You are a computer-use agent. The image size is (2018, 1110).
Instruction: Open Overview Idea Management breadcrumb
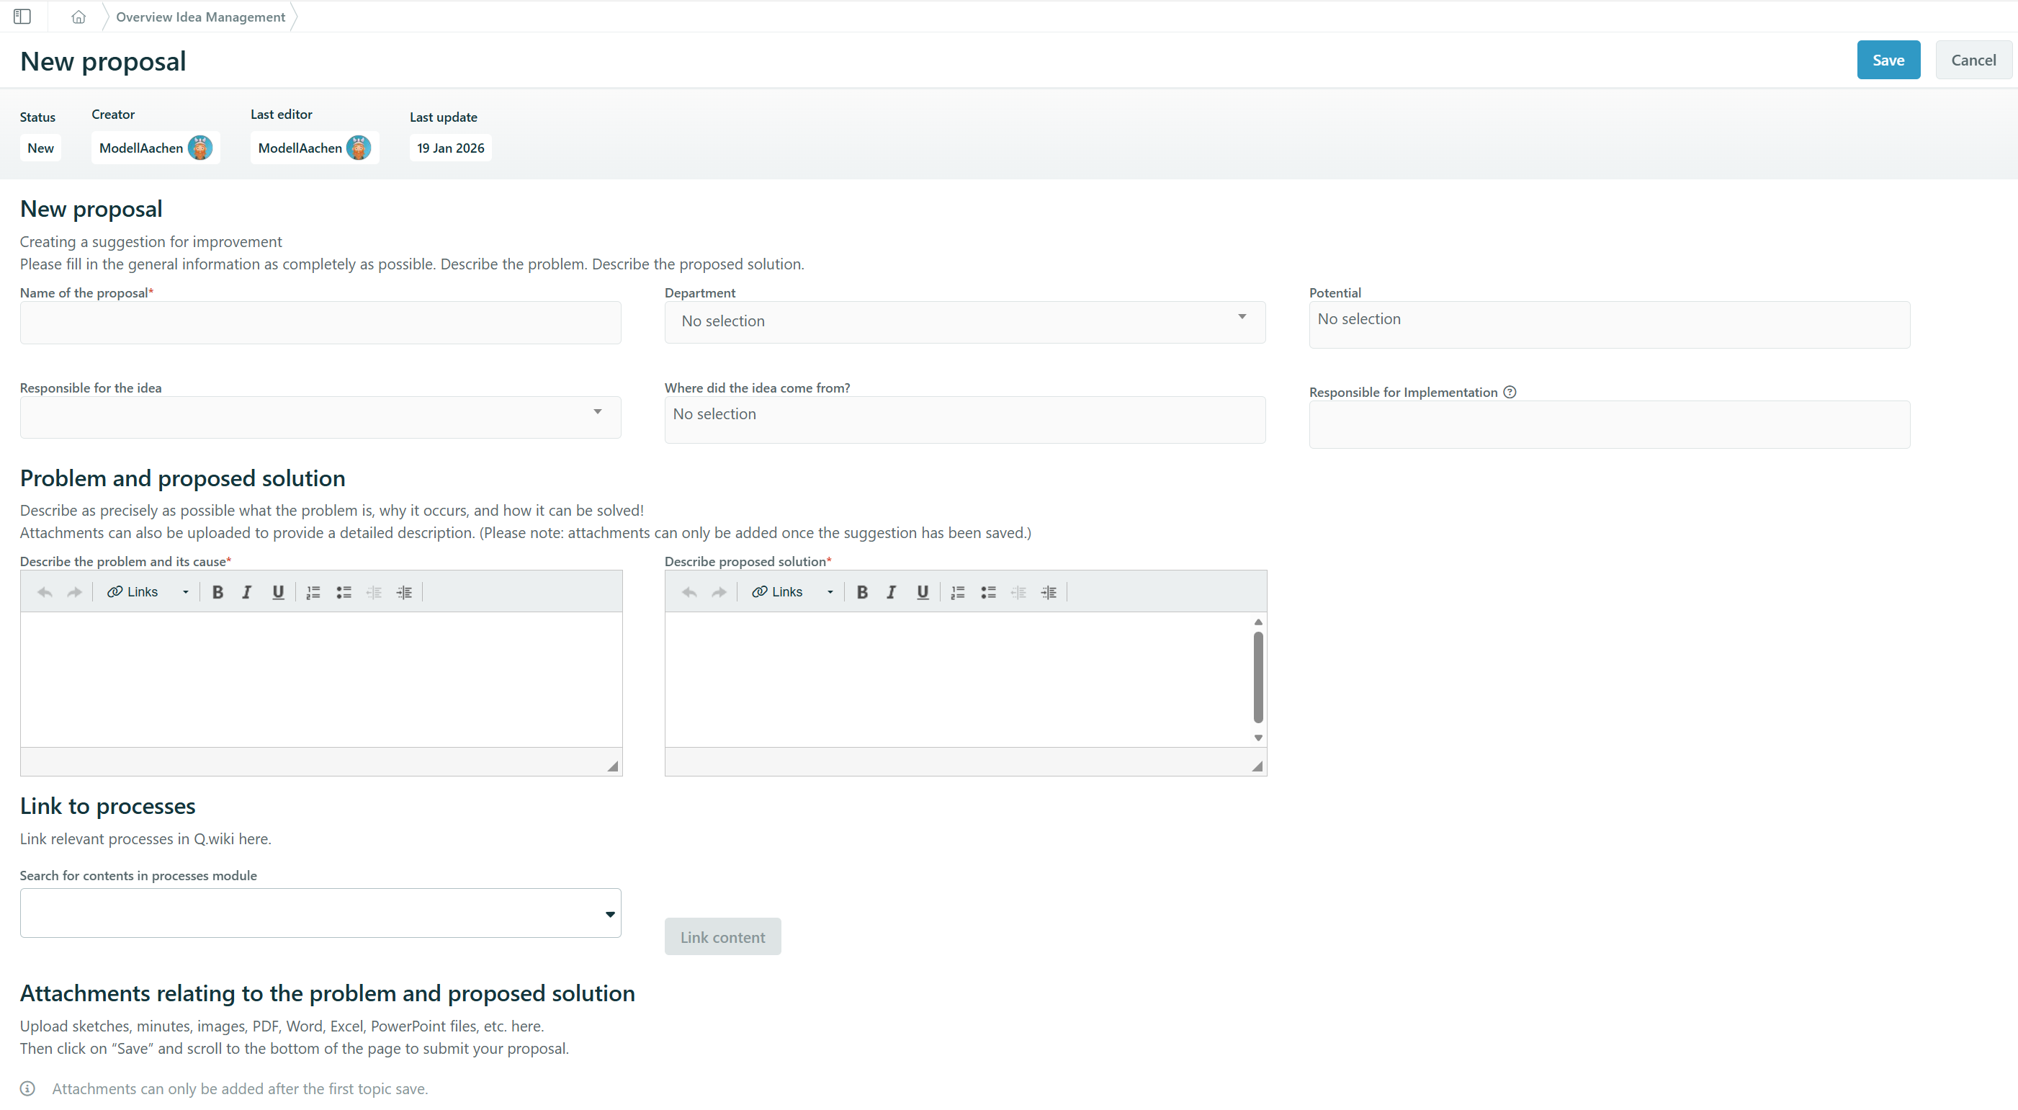pos(200,17)
